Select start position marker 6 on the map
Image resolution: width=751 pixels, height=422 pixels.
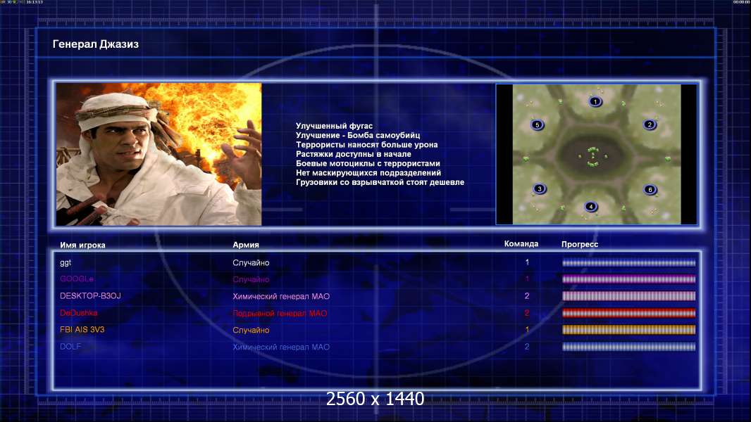click(x=650, y=190)
